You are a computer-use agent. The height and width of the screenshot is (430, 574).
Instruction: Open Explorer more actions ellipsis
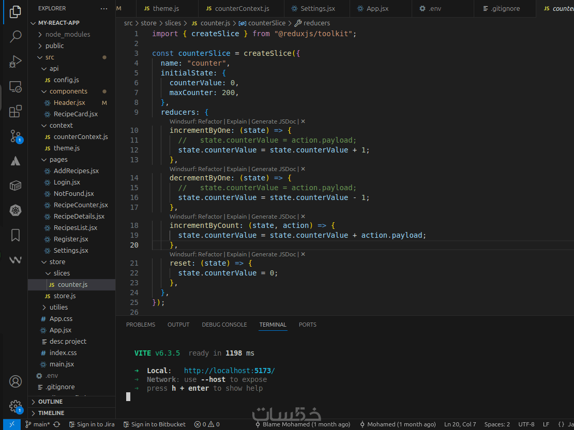pyautogui.click(x=104, y=9)
